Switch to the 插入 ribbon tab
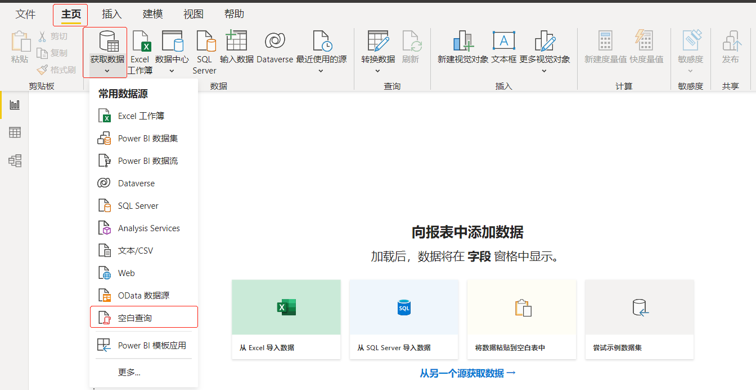The height and width of the screenshot is (390, 756). [x=111, y=15]
